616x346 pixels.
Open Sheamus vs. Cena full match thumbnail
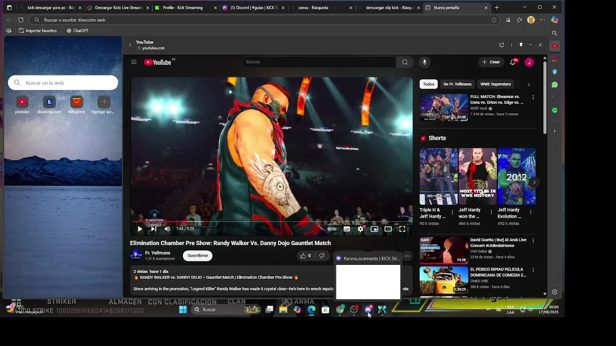click(x=444, y=107)
